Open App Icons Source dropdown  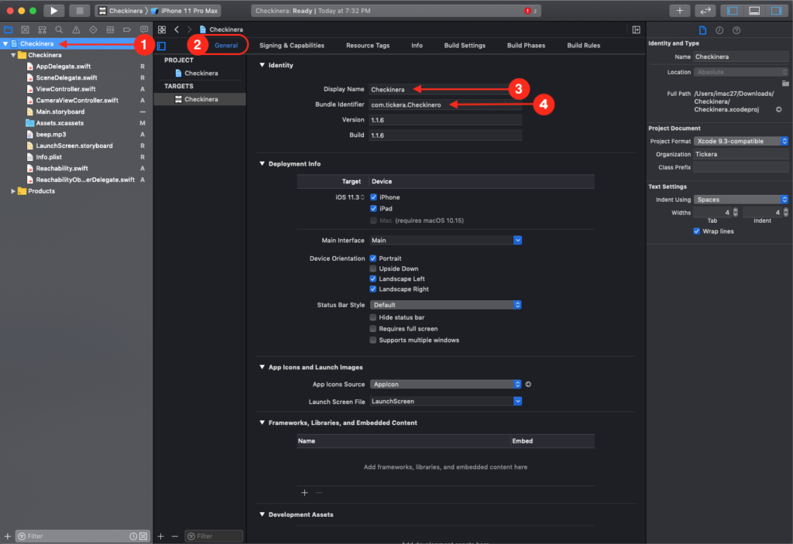click(x=445, y=385)
